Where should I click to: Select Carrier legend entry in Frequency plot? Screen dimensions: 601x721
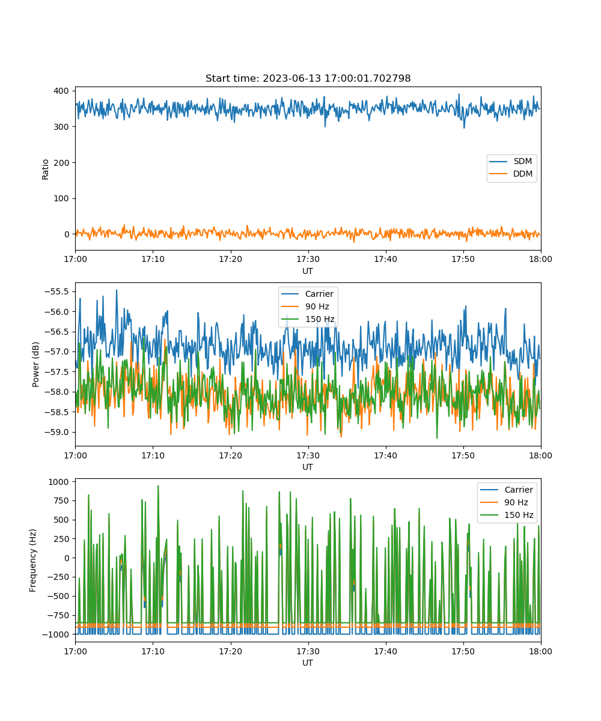pyautogui.click(x=507, y=490)
